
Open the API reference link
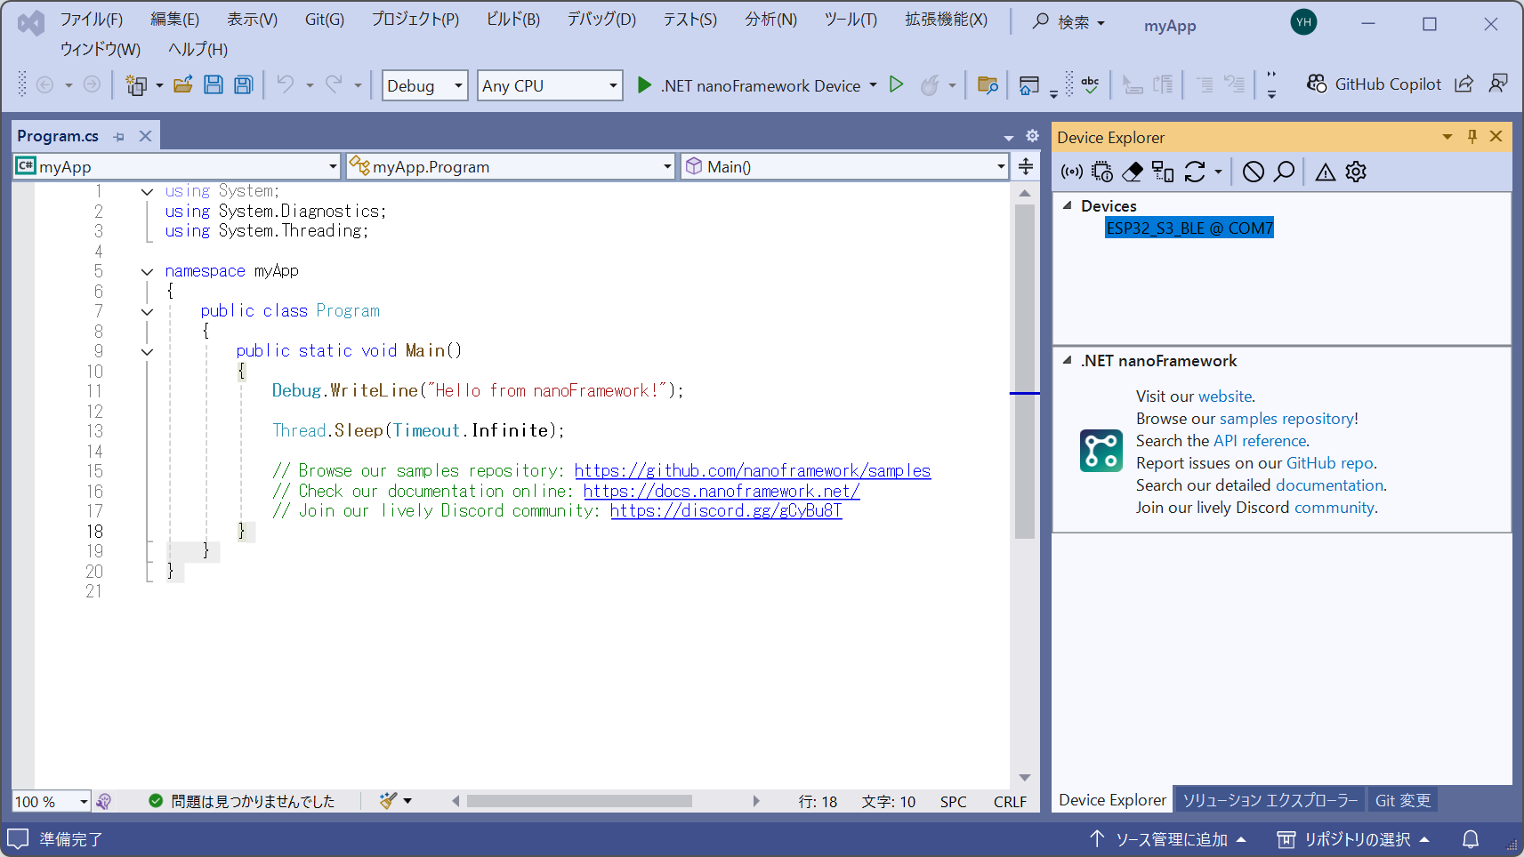tap(1260, 441)
